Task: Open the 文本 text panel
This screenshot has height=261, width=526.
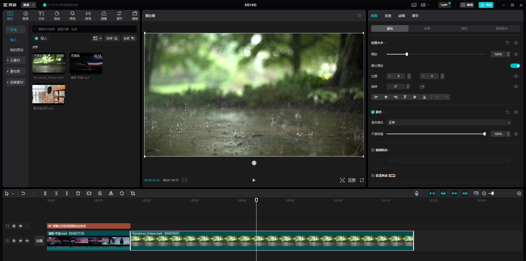Action: pos(41,16)
